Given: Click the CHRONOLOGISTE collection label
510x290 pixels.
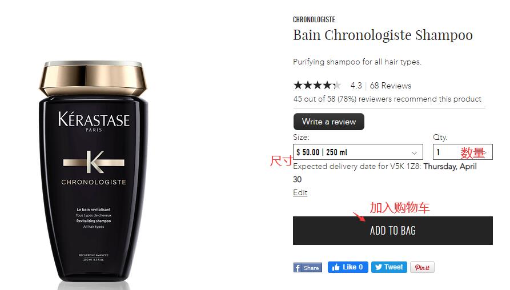Looking at the screenshot, I should (x=314, y=19).
